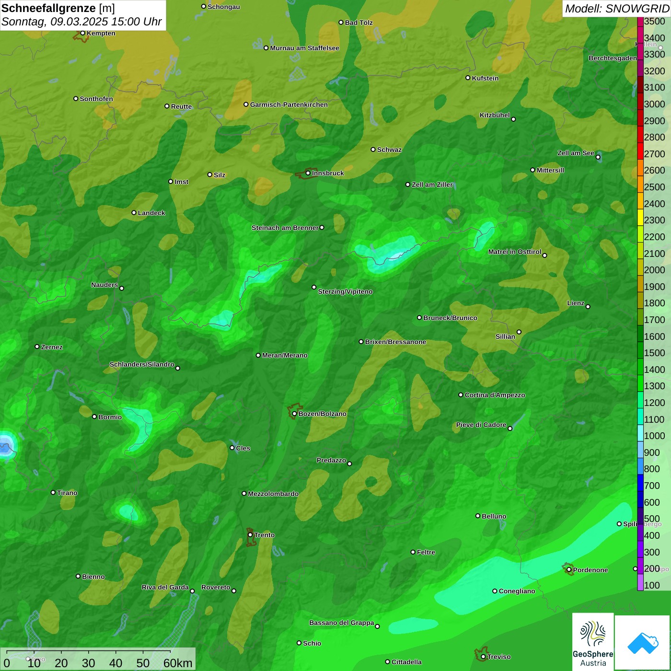Click the blue legend swatch beside 700
The height and width of the screenshot is (671, 671).
640,484
